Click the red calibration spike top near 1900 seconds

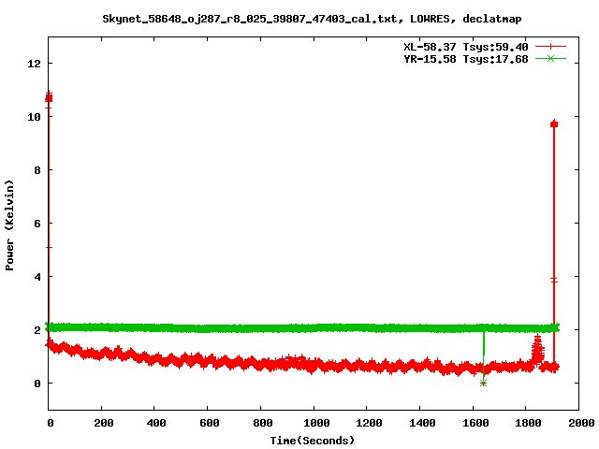pos(554,123)
